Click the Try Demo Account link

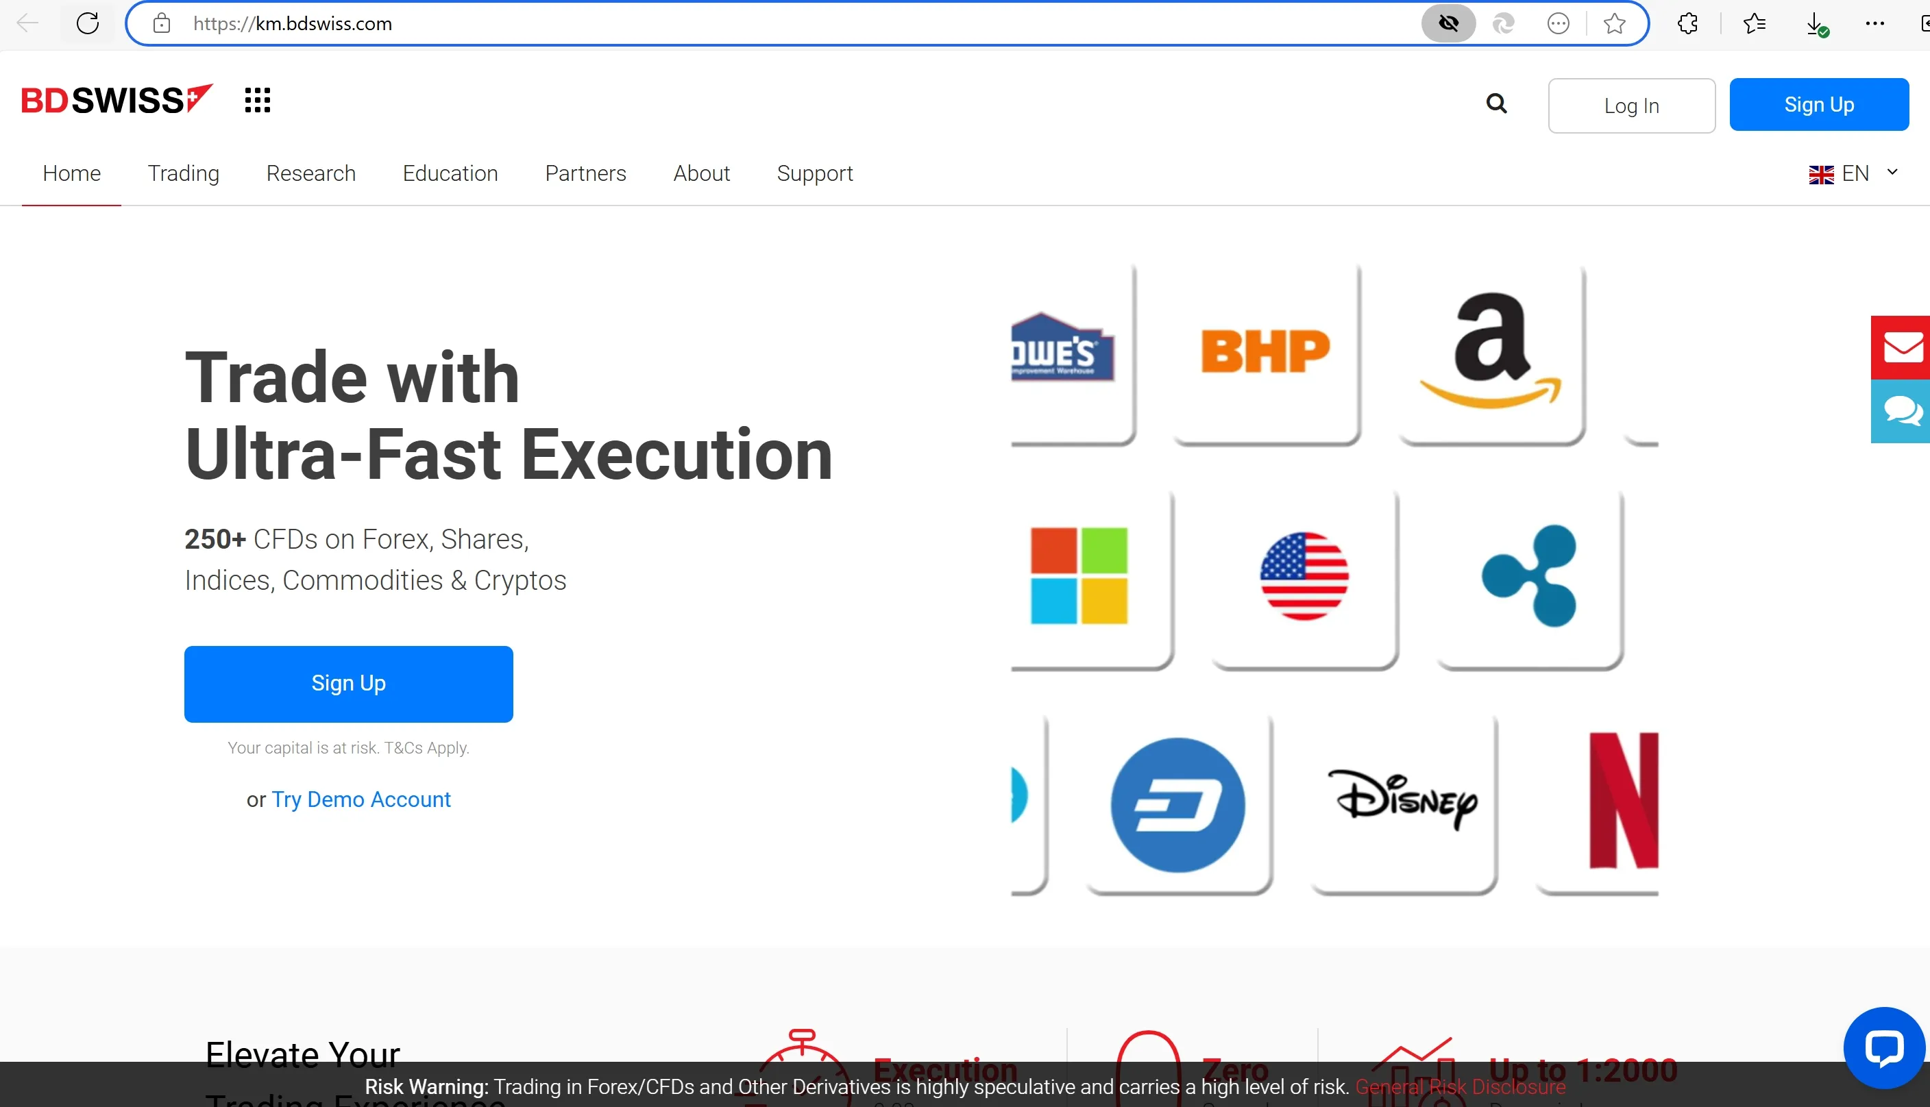coord(361,799)
